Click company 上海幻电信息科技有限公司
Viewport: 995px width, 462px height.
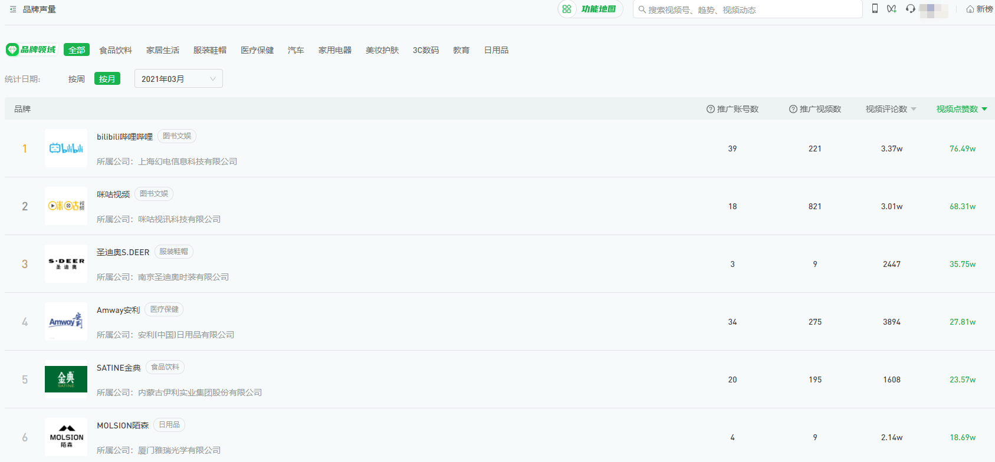[188, 161]
